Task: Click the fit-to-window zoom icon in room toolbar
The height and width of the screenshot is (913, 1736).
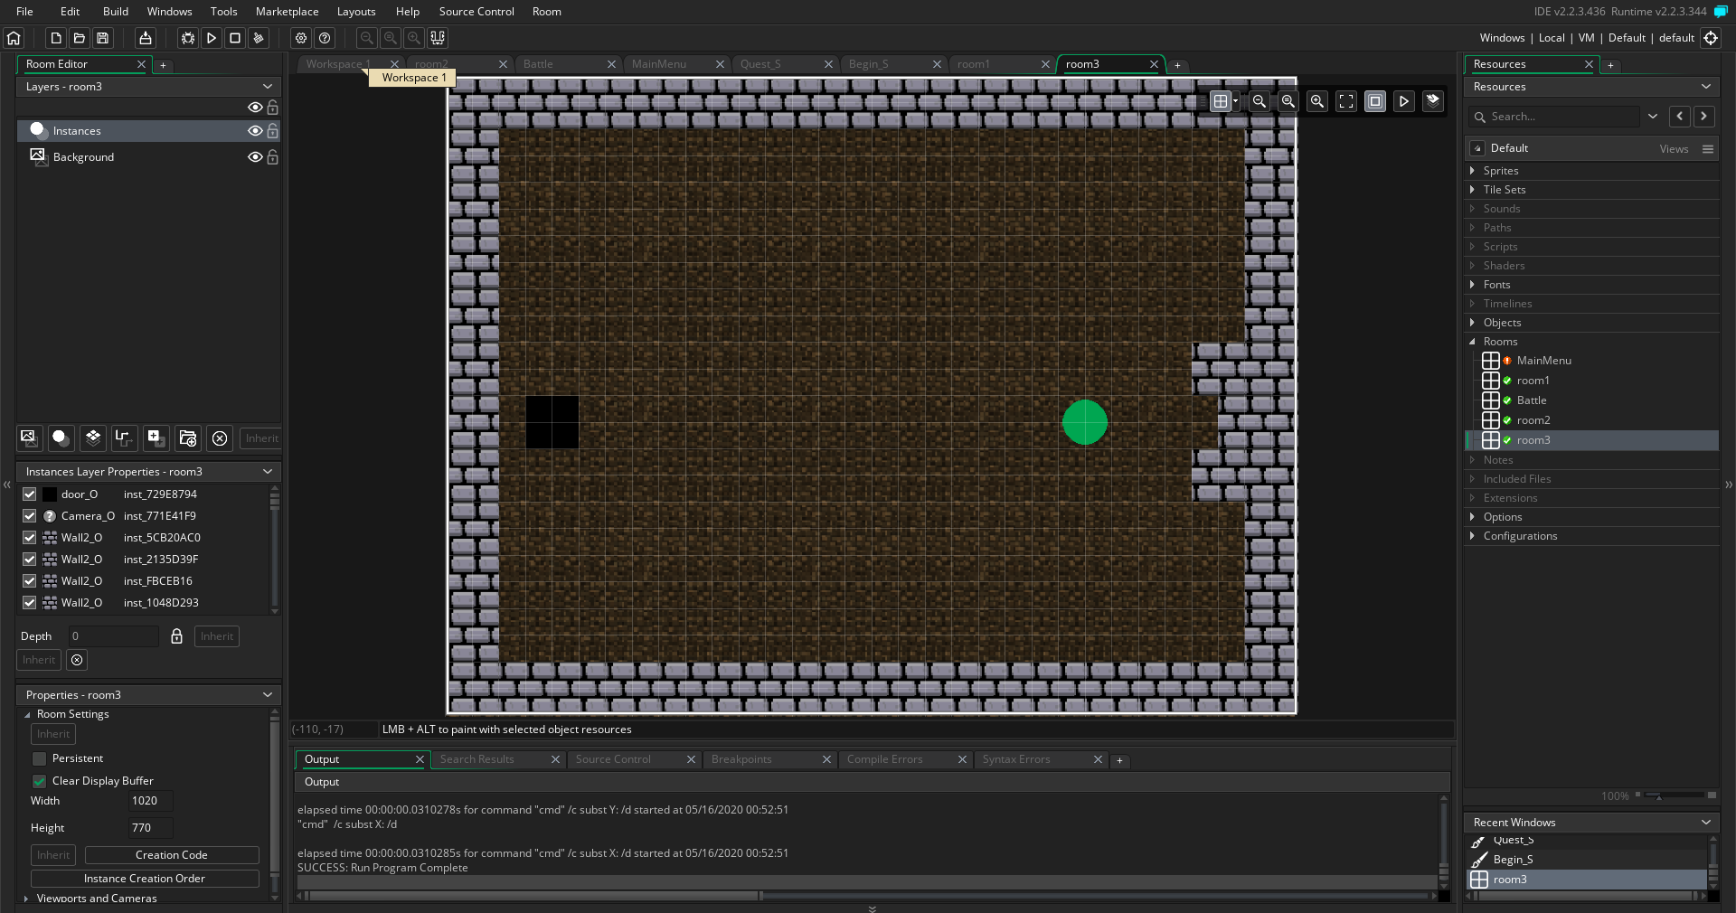Action: (x=1345, y=101)
